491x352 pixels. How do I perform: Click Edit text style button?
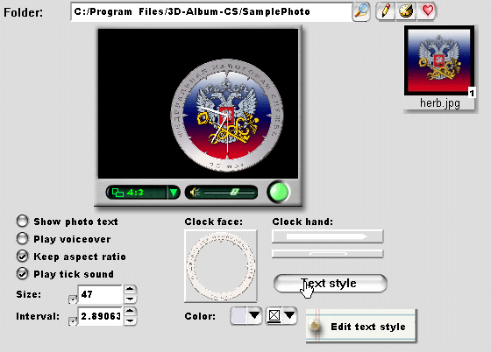[361, 326]
